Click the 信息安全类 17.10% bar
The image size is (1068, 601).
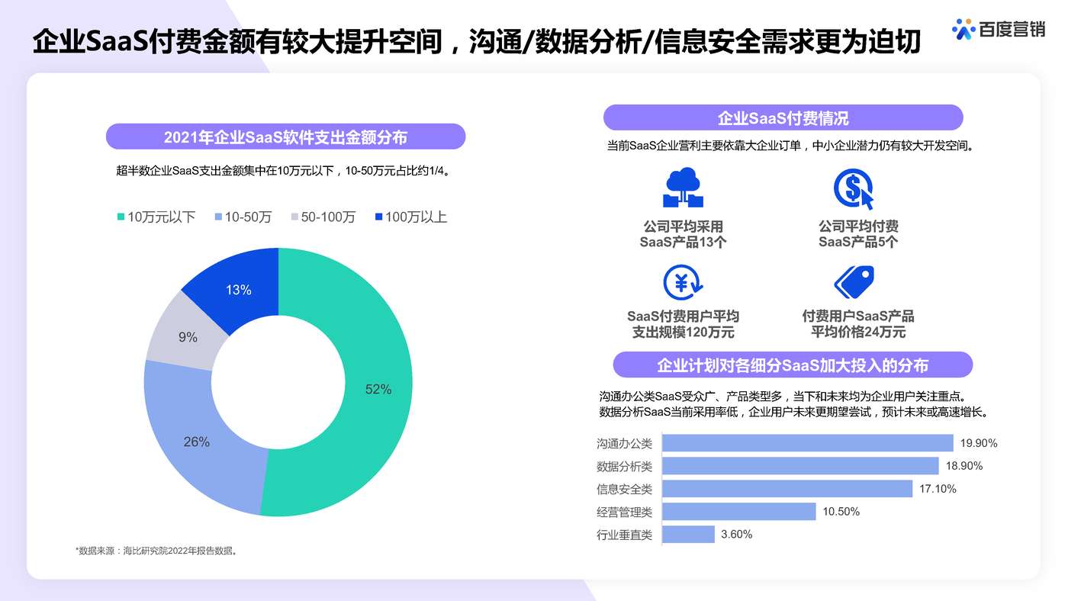[x=787, y=489]
